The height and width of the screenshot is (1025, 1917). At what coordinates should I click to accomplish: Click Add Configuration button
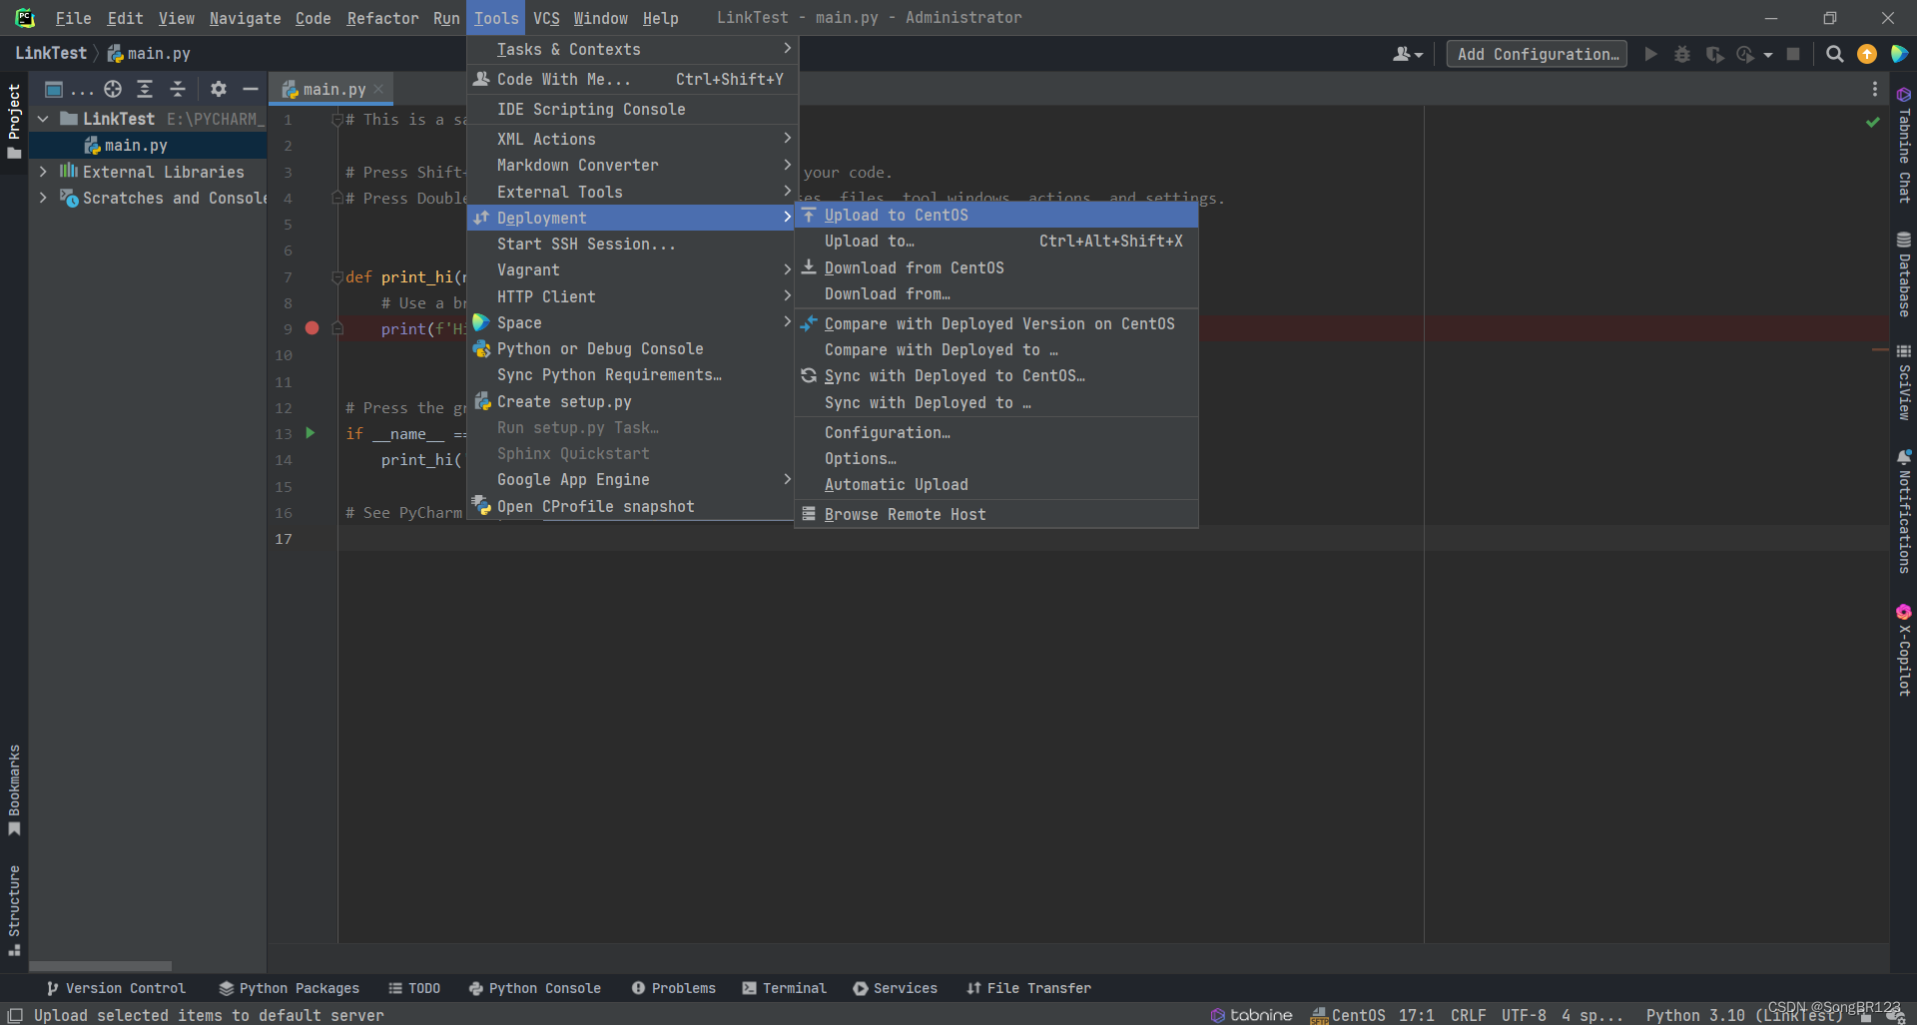click(x=1537, y=54)
